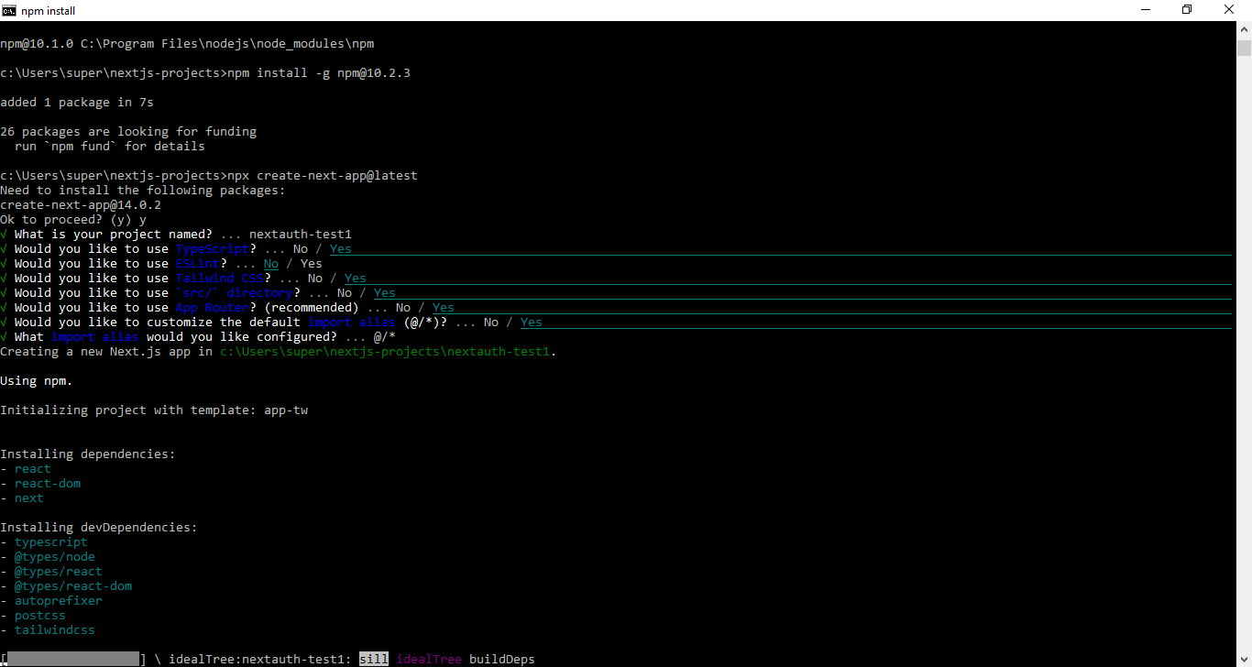Click Yes option for the TypeScript prompt
1252x667 pixels.
click(x=341, y=248)
